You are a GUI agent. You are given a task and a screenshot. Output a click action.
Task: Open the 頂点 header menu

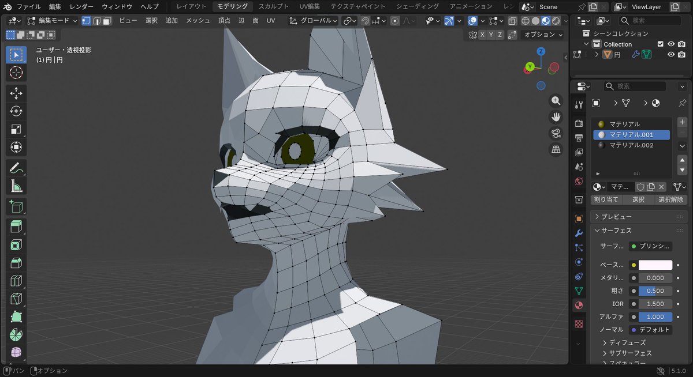[224, 20]
